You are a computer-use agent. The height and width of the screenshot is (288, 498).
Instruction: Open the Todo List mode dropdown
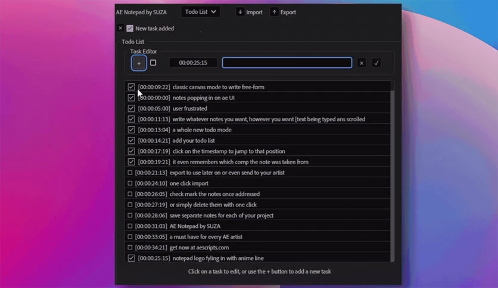click(200, 12)
